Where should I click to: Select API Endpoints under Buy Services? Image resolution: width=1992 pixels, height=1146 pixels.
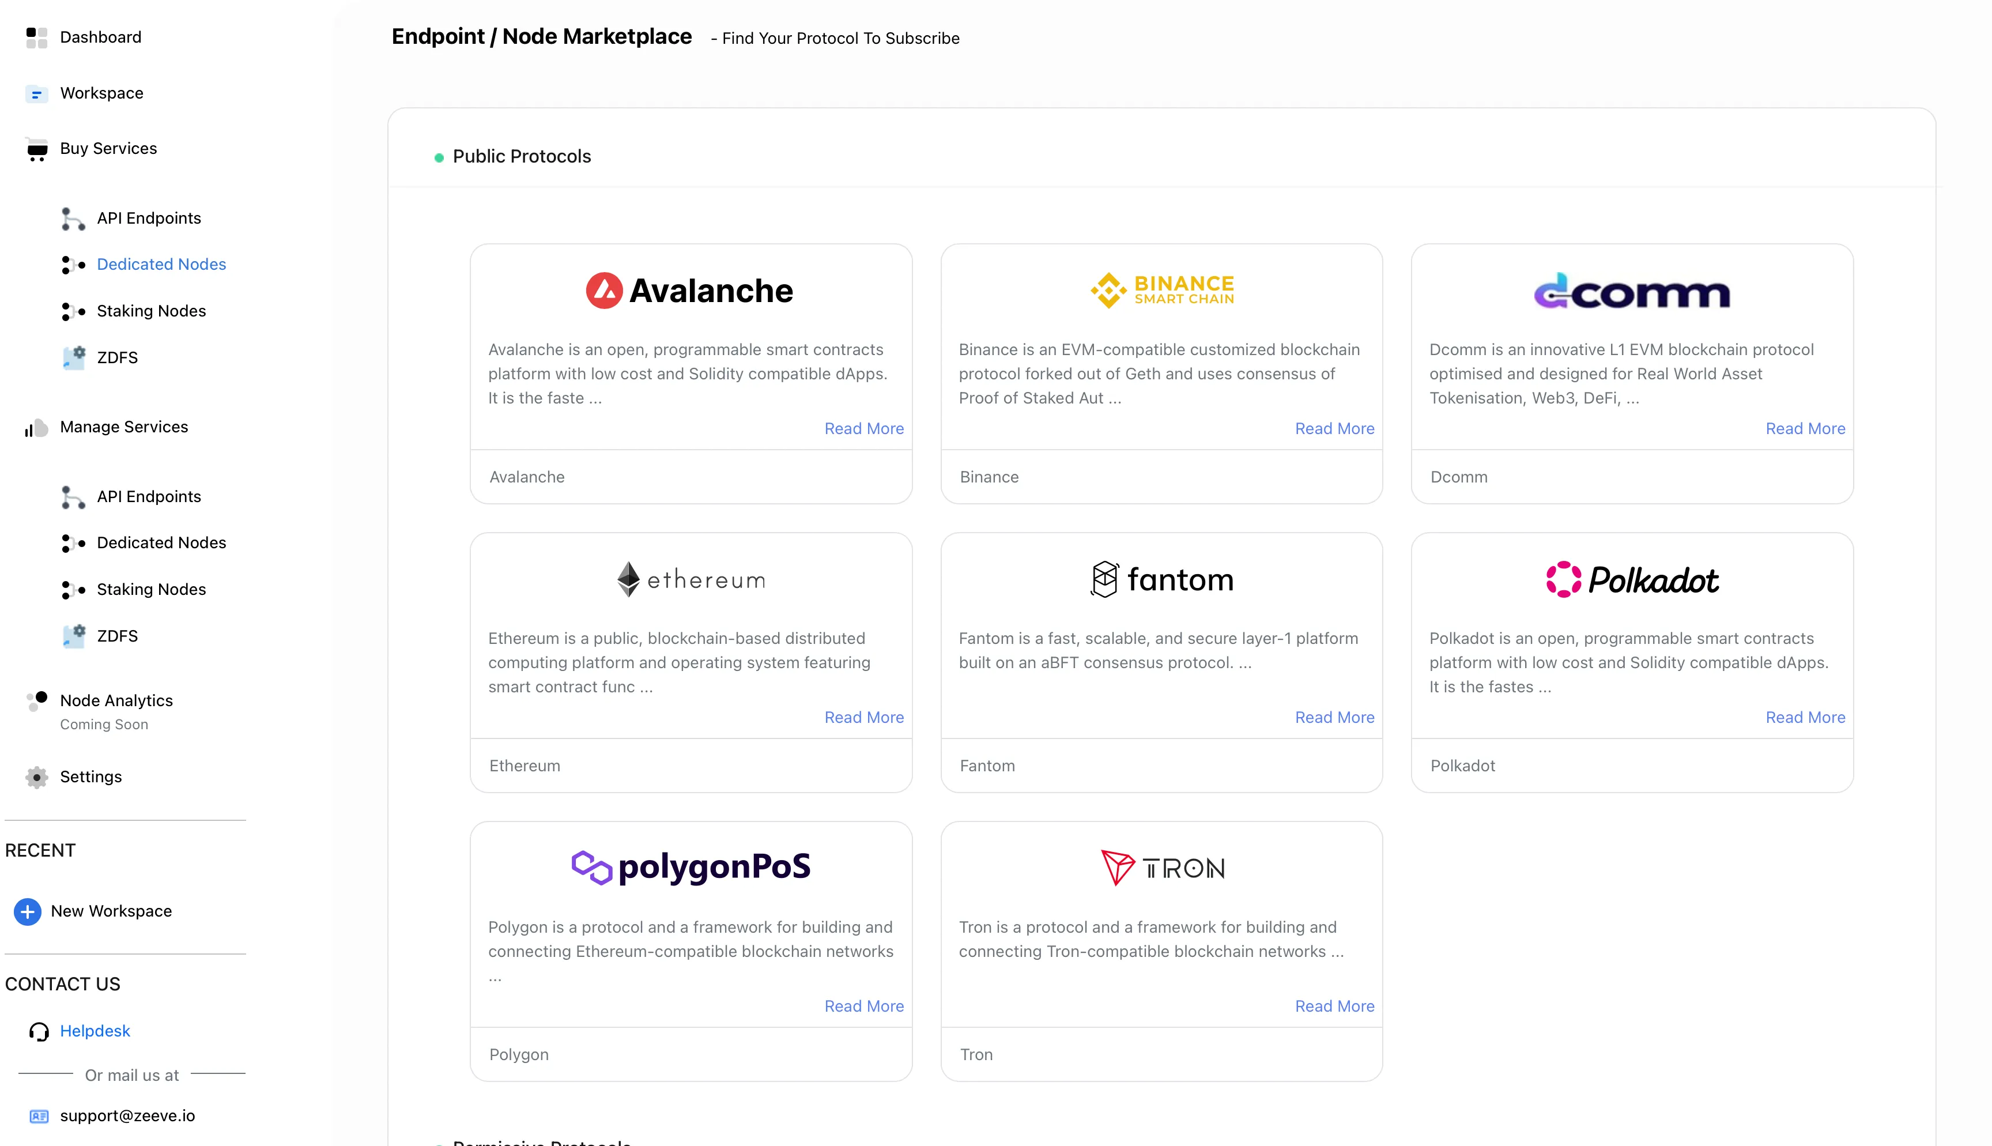point(149,218)
